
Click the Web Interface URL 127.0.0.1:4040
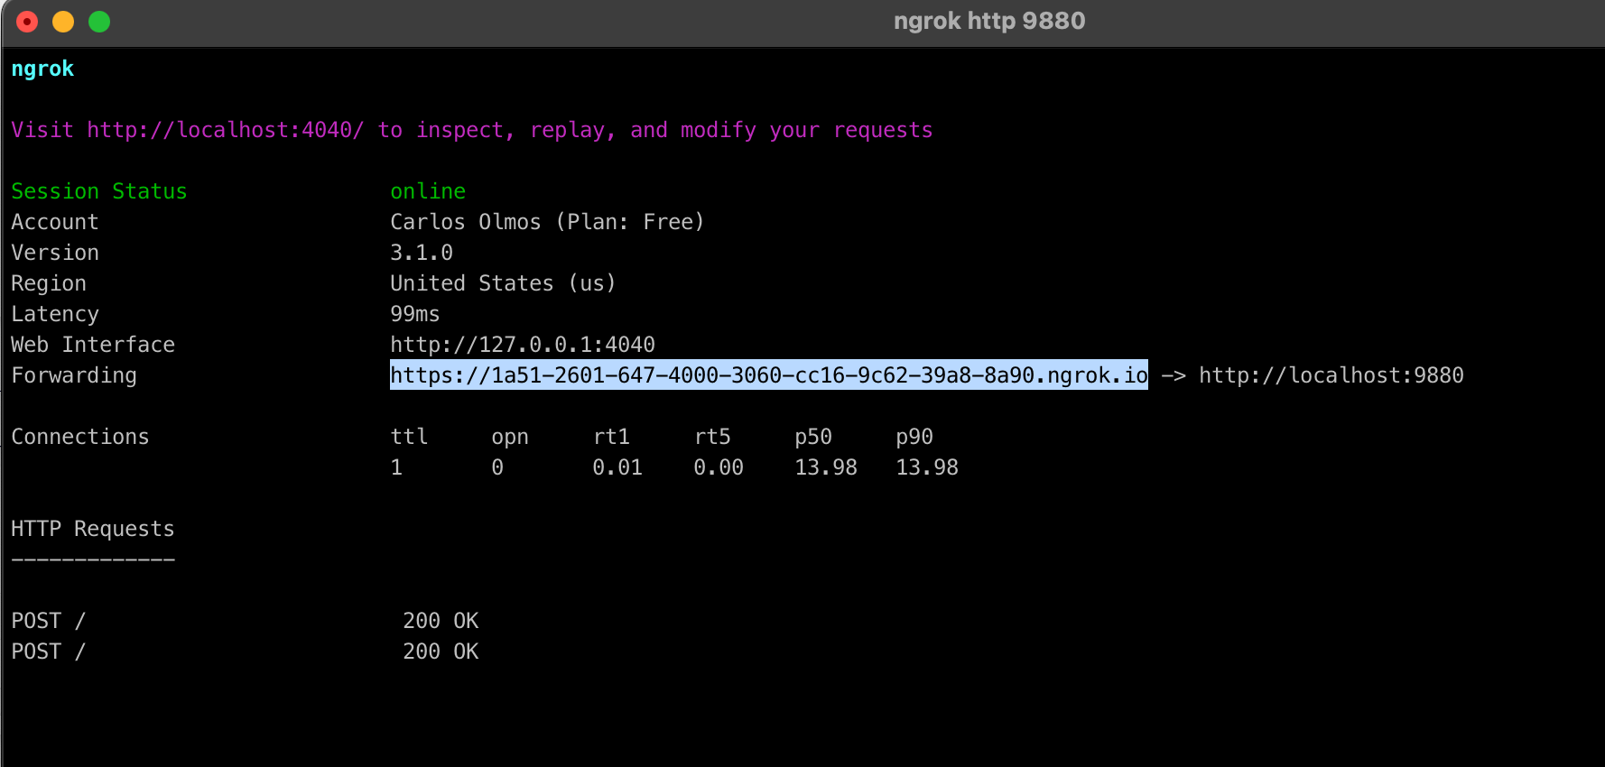[522, 345]
